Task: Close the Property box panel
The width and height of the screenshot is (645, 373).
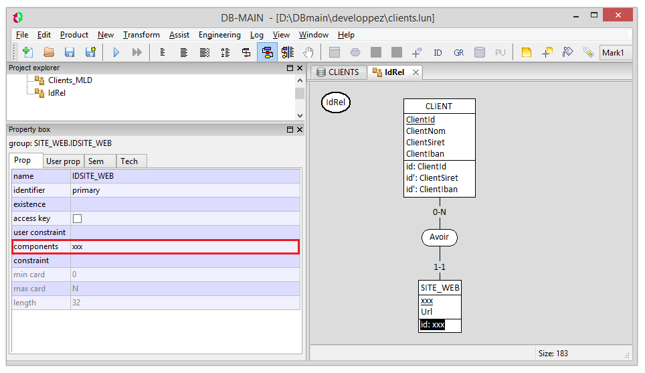Action: coord(300,130)
